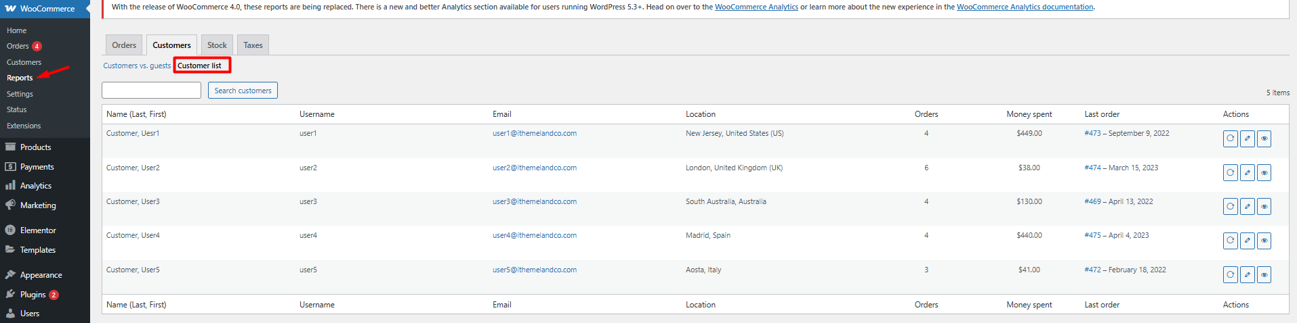Open last order #475 – April 4, 2023
The image size is (1297, 323).
click(x=1117, y=235)
